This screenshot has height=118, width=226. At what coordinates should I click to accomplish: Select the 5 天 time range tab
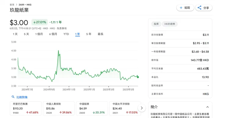(26, 34)
